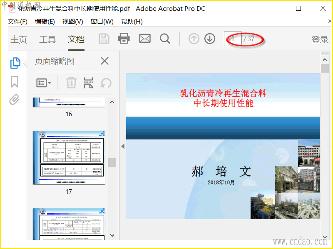This screenshot has height=249, width=333.
Task: Click document view scroll up arrow
Action: (325, 60)
